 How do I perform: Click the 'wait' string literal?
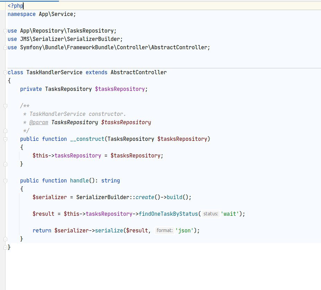coord(230,214)
